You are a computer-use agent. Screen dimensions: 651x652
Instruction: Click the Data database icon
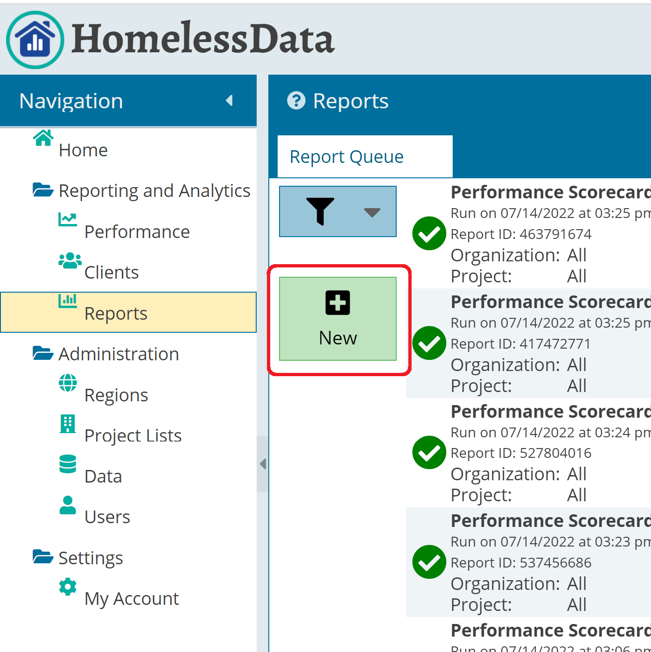point(68,464)
